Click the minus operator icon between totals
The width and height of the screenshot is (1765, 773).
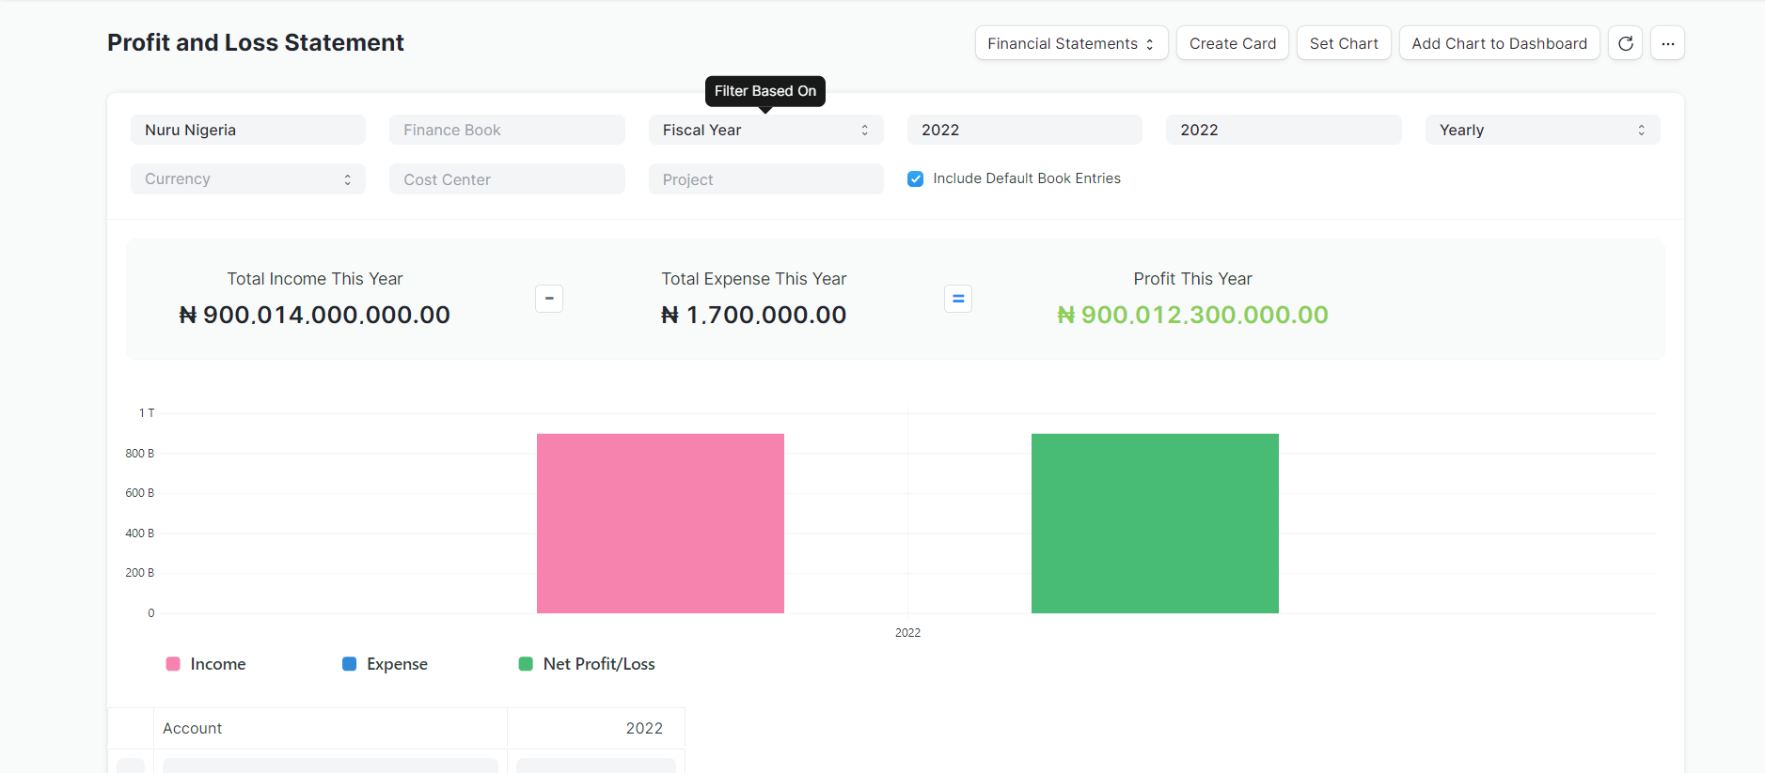549,299
